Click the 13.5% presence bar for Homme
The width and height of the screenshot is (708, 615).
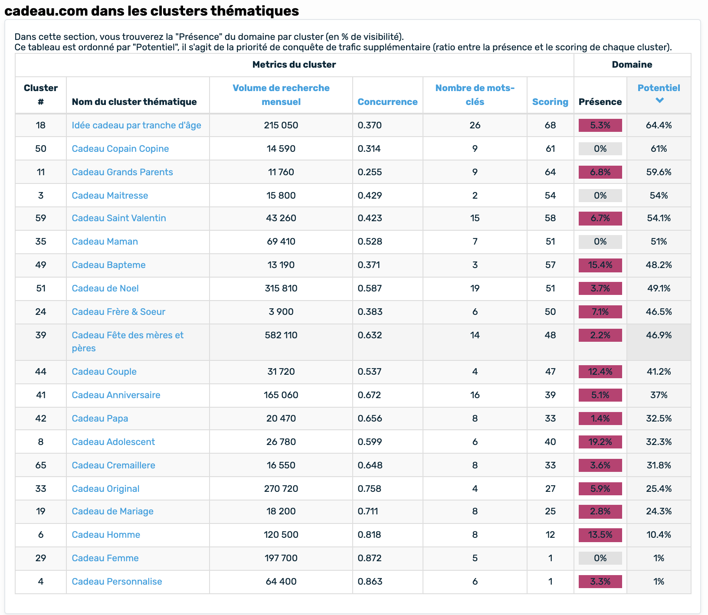coord(600,535)
